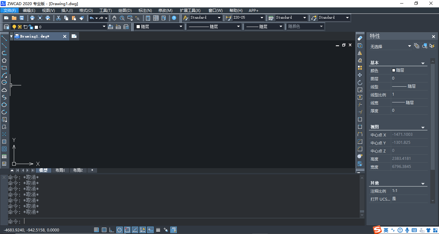The image size is (439, 234).
Task: Select the Rotate modify tool
Action: (x=360, y=82)
